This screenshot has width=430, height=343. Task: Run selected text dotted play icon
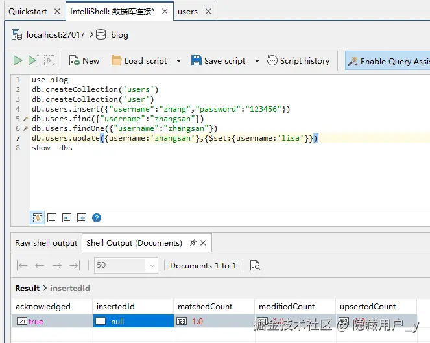[x=49, y=60]
